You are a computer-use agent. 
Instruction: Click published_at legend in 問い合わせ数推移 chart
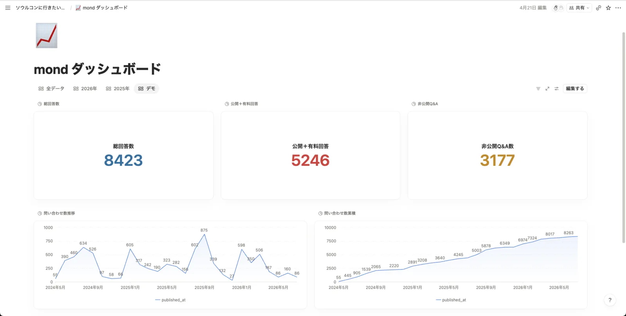[171, 300]
